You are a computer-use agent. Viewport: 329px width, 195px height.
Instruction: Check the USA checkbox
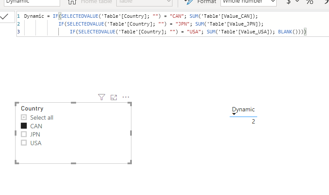(x=24, y=143)
